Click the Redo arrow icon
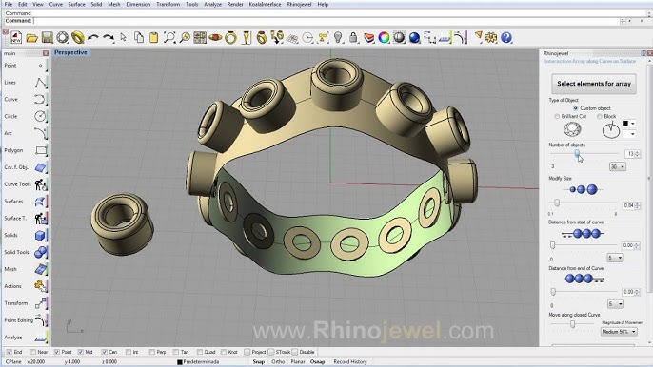 click(x=109, y=38)
